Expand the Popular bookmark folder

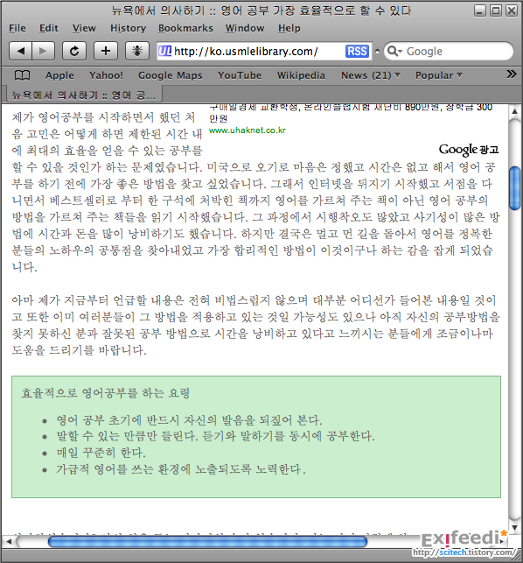click(438, 75)
